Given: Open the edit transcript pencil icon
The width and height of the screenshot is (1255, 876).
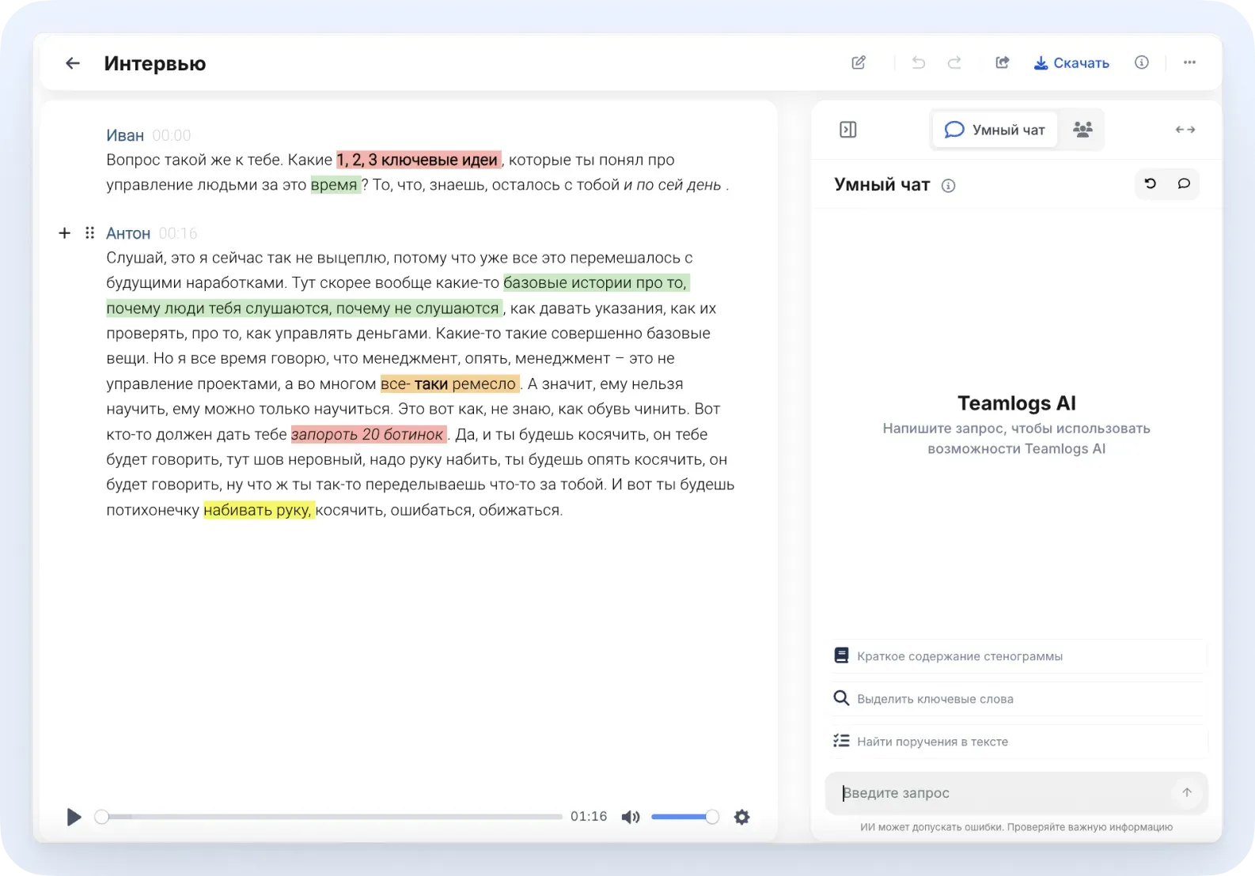Looking at the screenshot, I should coord(859,62).
